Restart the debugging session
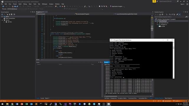This screenshot has height=106, width=189. [64, 6]
